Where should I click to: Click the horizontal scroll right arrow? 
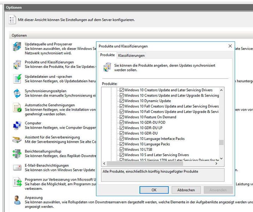pos(216,164)
